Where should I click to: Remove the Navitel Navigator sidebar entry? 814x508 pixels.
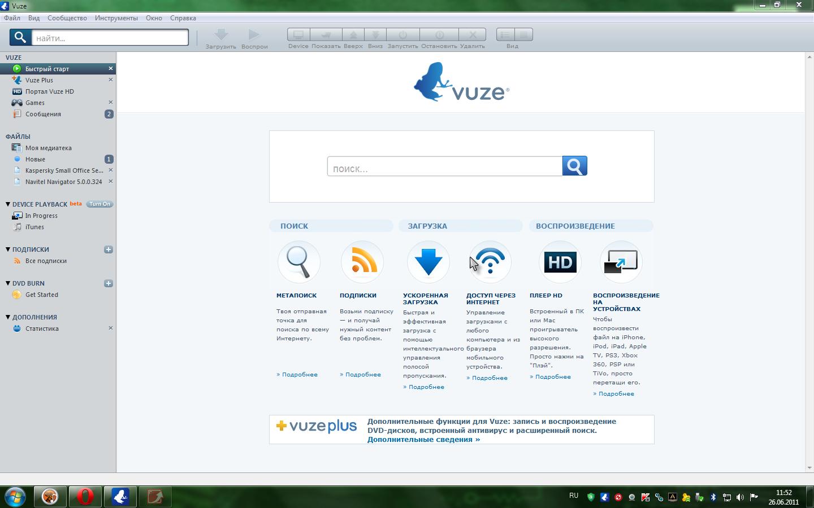coord(111,181)
